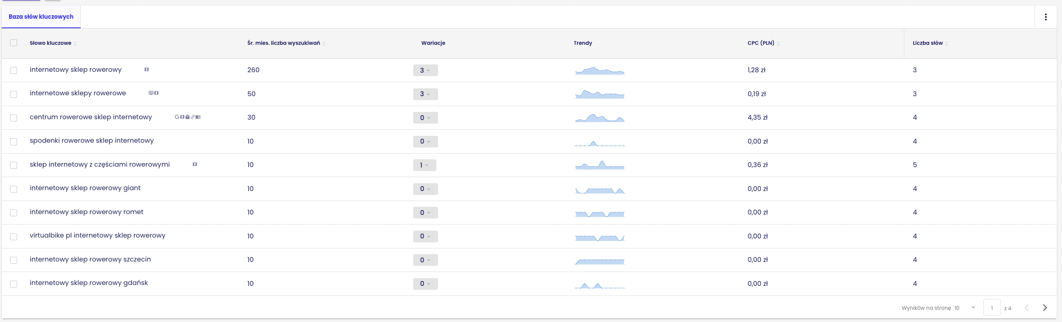Click Google 'G' icon beside 'centrum rowerowe sklep internetowy'

pos(177,117)
